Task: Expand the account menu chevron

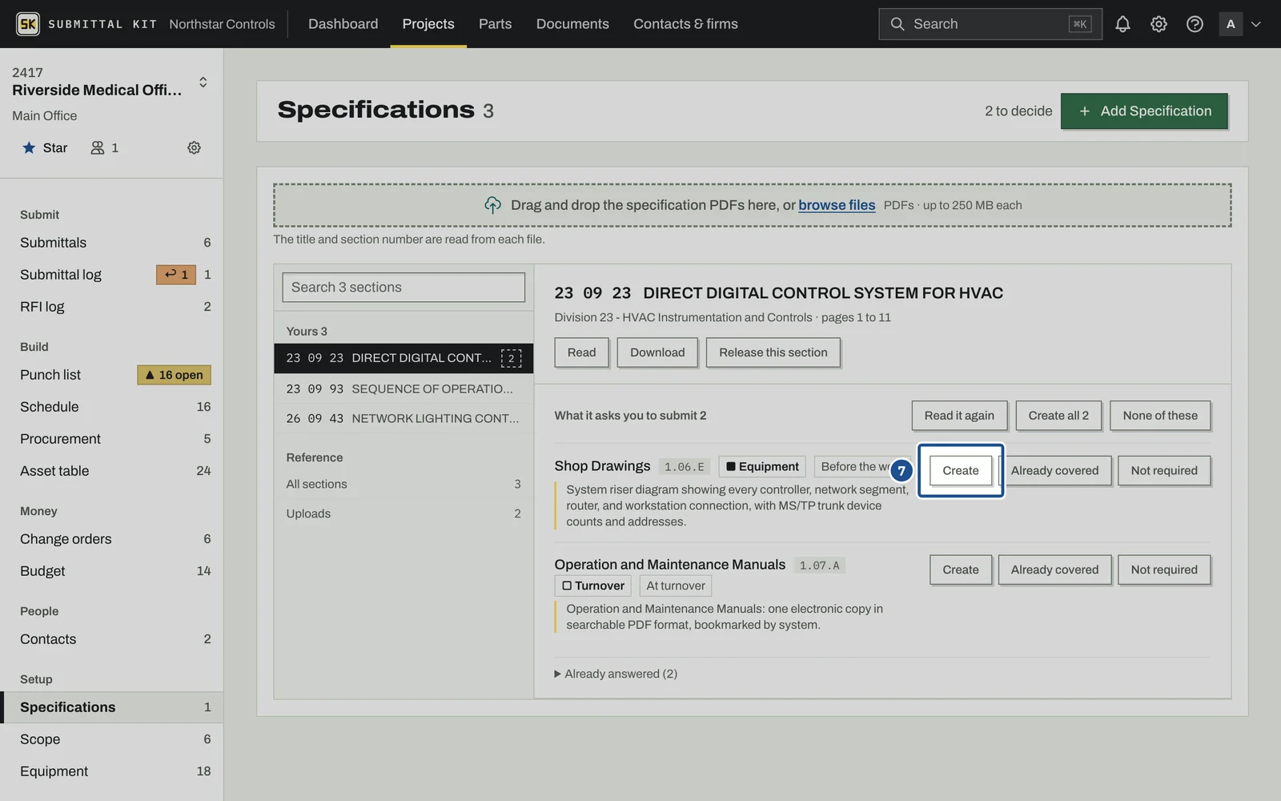Action: pyautogui.click(x=1256, y=24)
